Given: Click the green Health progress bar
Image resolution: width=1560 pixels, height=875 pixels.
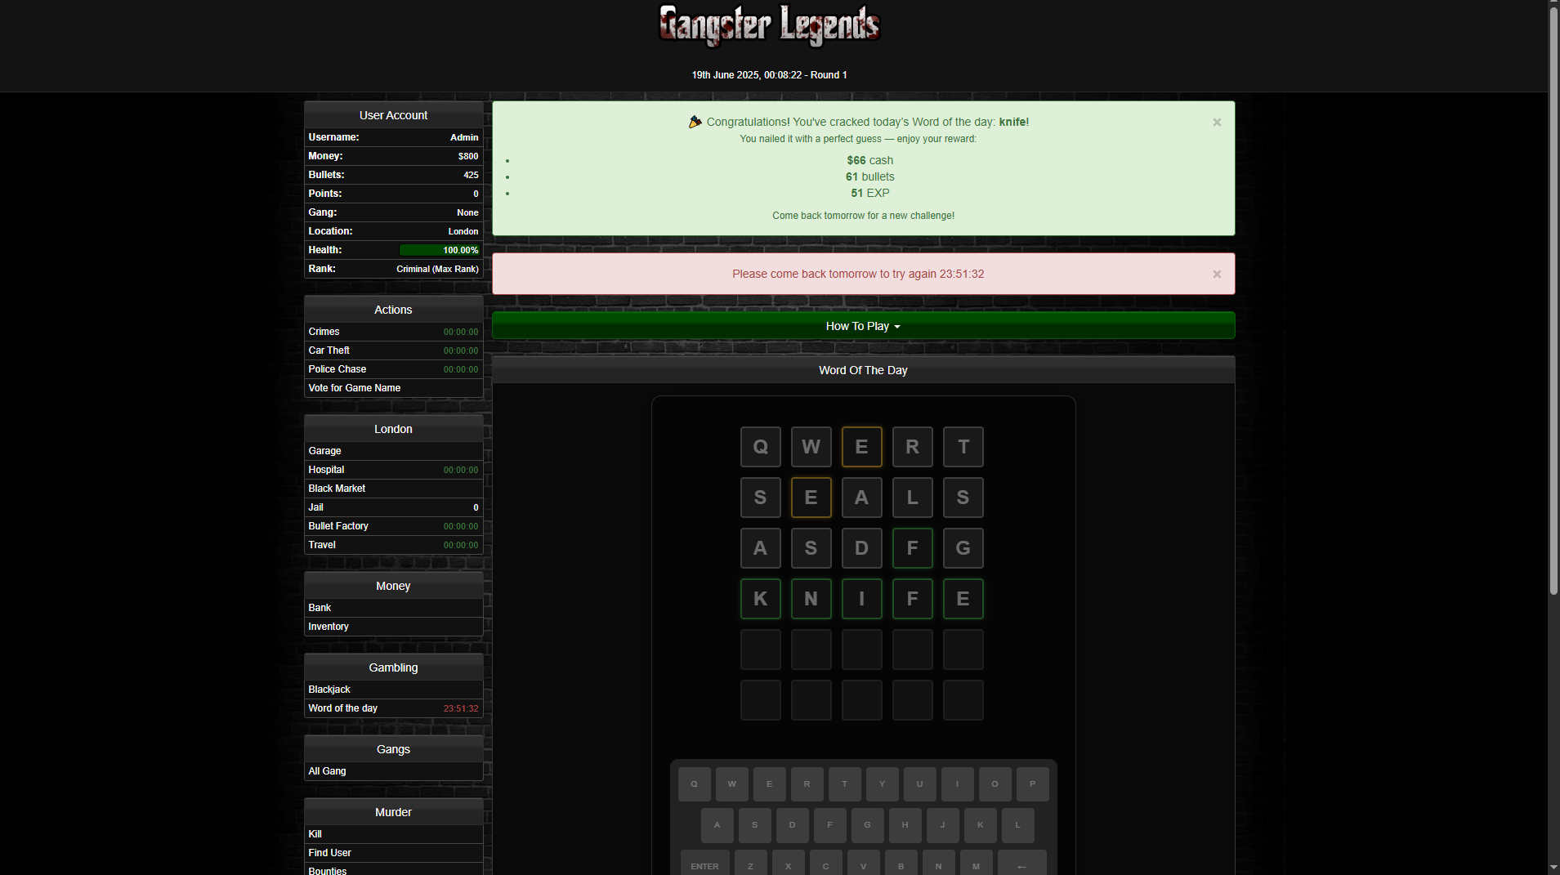Looking at the screenshot, I should point(439,250).
